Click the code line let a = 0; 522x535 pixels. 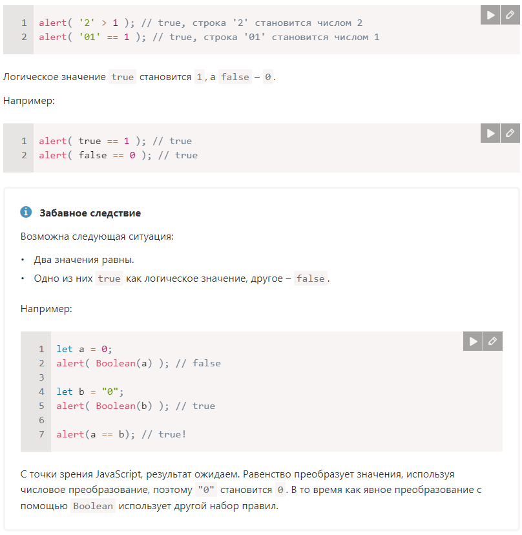pos(84,349)
